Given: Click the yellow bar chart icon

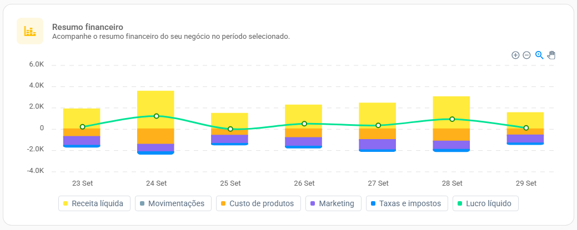Looking at the screenshot, I should [30, 31].
